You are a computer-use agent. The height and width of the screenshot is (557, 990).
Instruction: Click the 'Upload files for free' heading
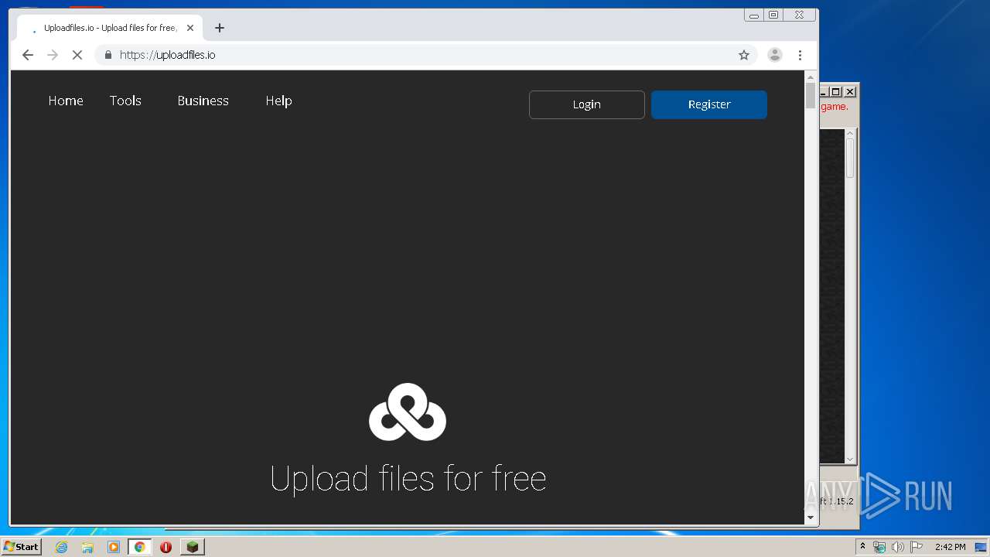pyautogui.click(x=408, y=478)
